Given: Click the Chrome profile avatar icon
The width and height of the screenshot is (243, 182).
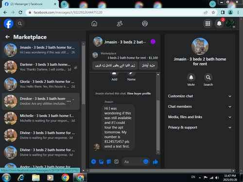Looking at the screenshot, I should tap(230, 12).
